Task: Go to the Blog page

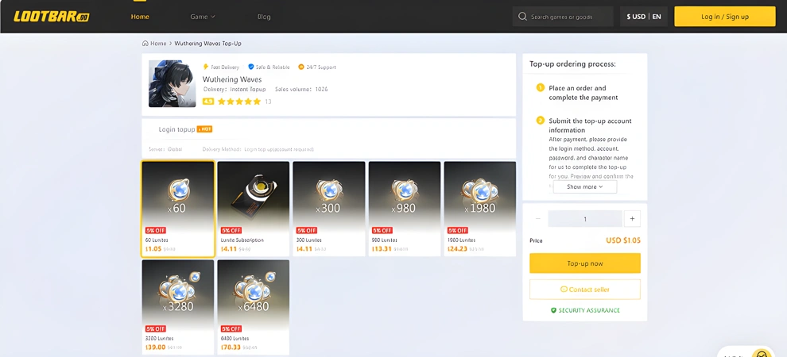Action: [x=264, y=17]
